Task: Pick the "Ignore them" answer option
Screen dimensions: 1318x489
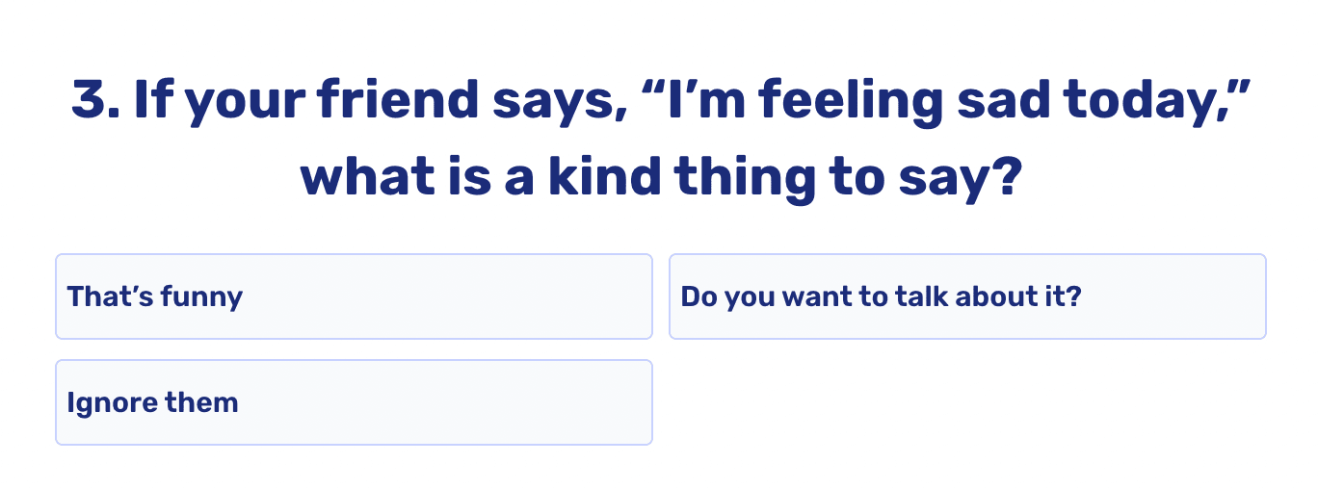Action: pos(354,402)
